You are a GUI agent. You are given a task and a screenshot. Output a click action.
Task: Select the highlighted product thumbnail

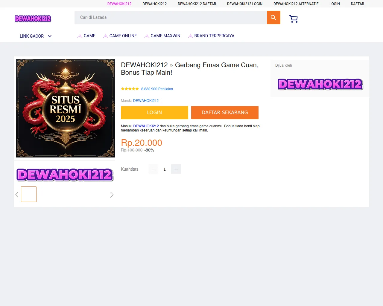coord(29,194)
